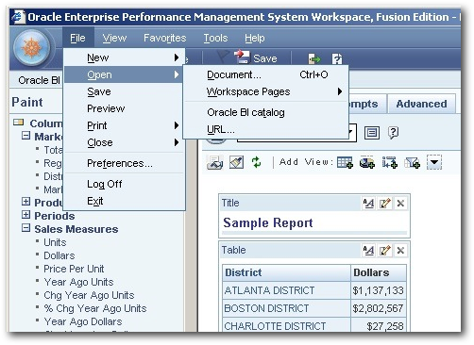The width and height of the screenshot is (474, 345).
Task: Choose Save in the File menu
Action: tap(123, 91)
